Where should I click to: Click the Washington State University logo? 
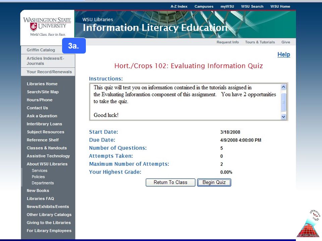coord(47,27)
